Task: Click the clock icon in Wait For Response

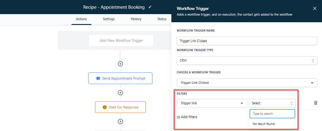Action: [x=105, y=107]
